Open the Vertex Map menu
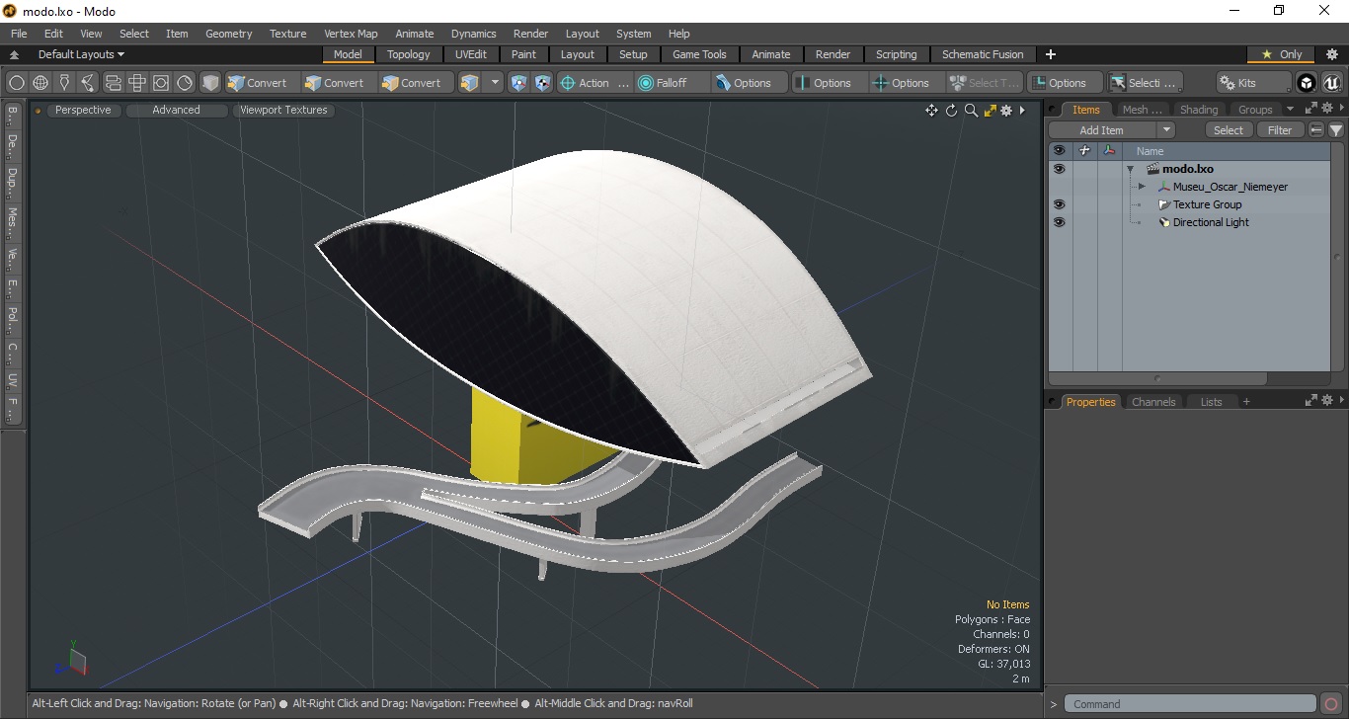The image size is (1349, 719). coord(351,34)
